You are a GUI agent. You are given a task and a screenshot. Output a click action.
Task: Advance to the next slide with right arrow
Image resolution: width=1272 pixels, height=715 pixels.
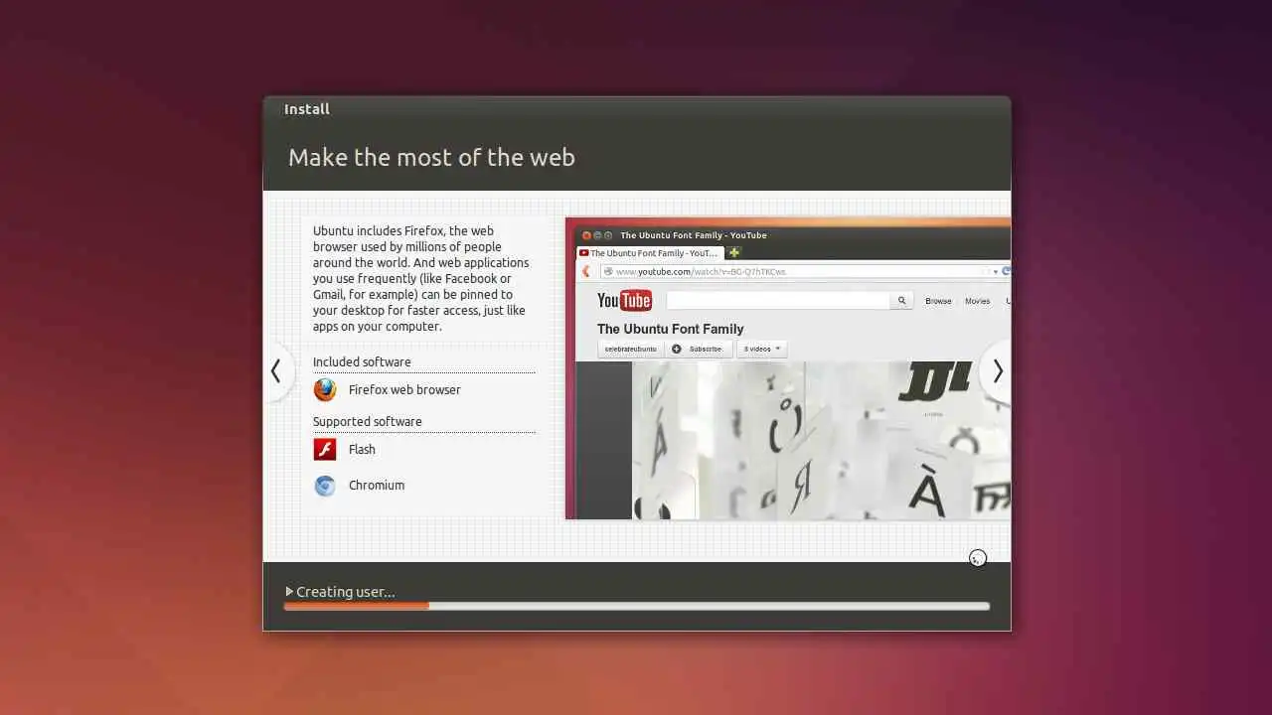pyautogui.click(x=997, y=371)
